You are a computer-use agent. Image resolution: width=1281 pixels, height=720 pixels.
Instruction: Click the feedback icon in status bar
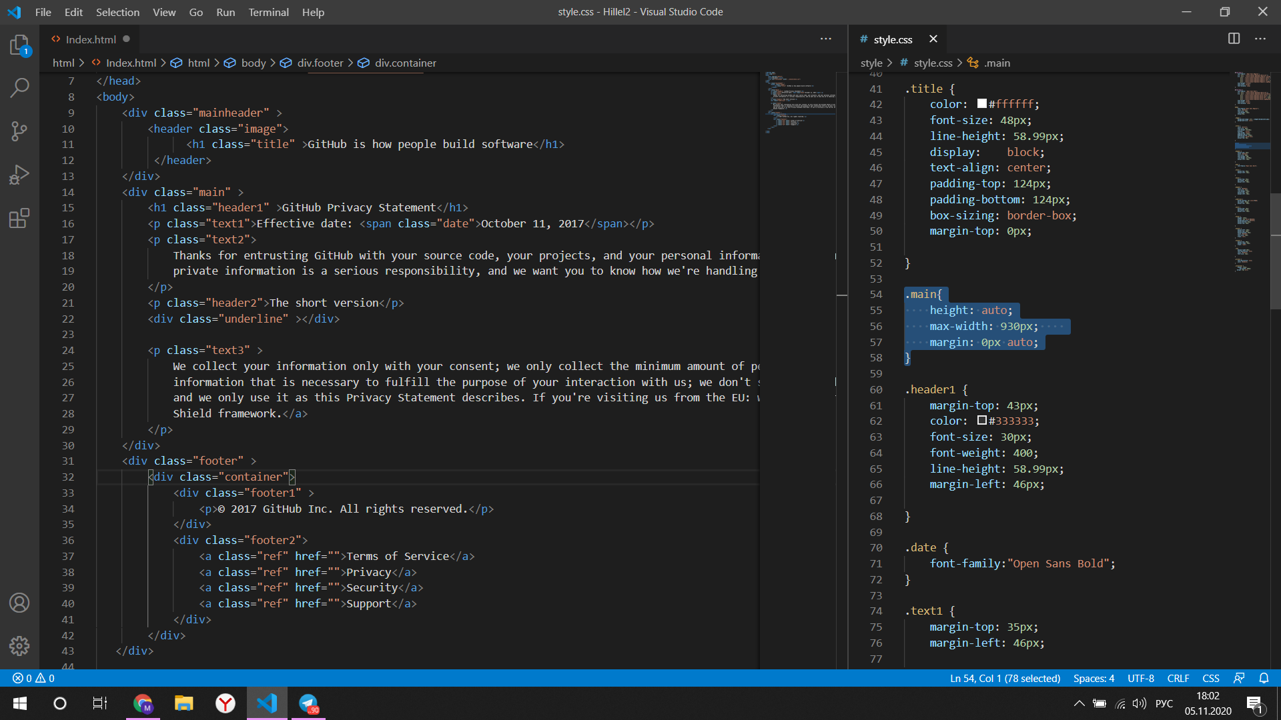click(x=1239, y=678)
